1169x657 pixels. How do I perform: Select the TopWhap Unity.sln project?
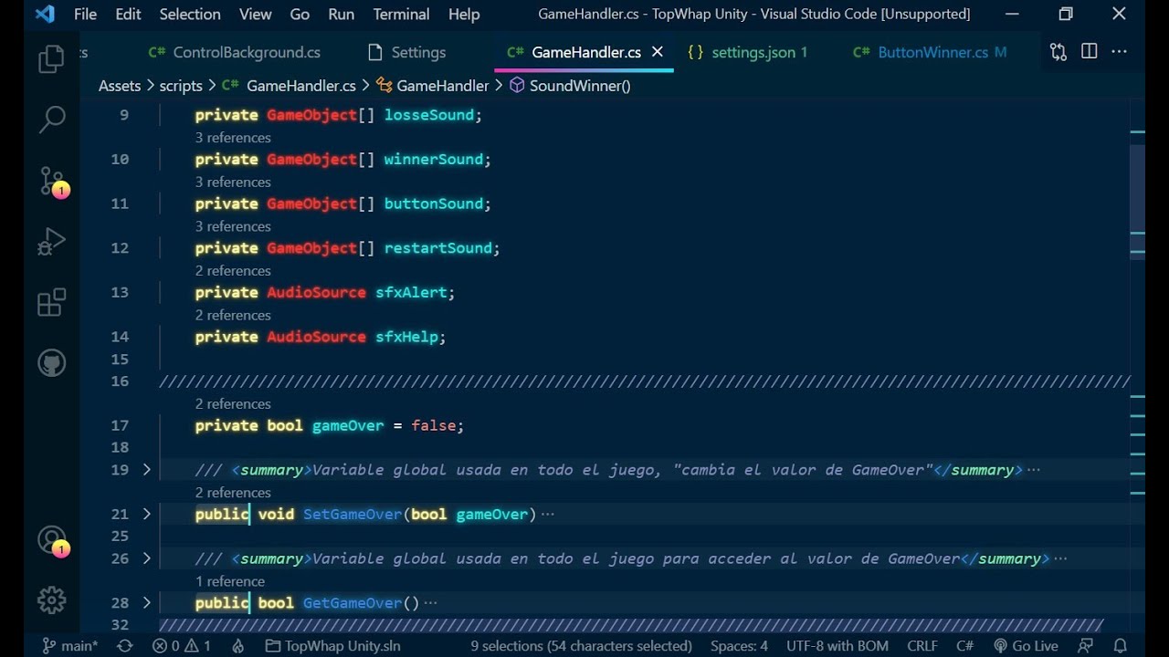332,646
